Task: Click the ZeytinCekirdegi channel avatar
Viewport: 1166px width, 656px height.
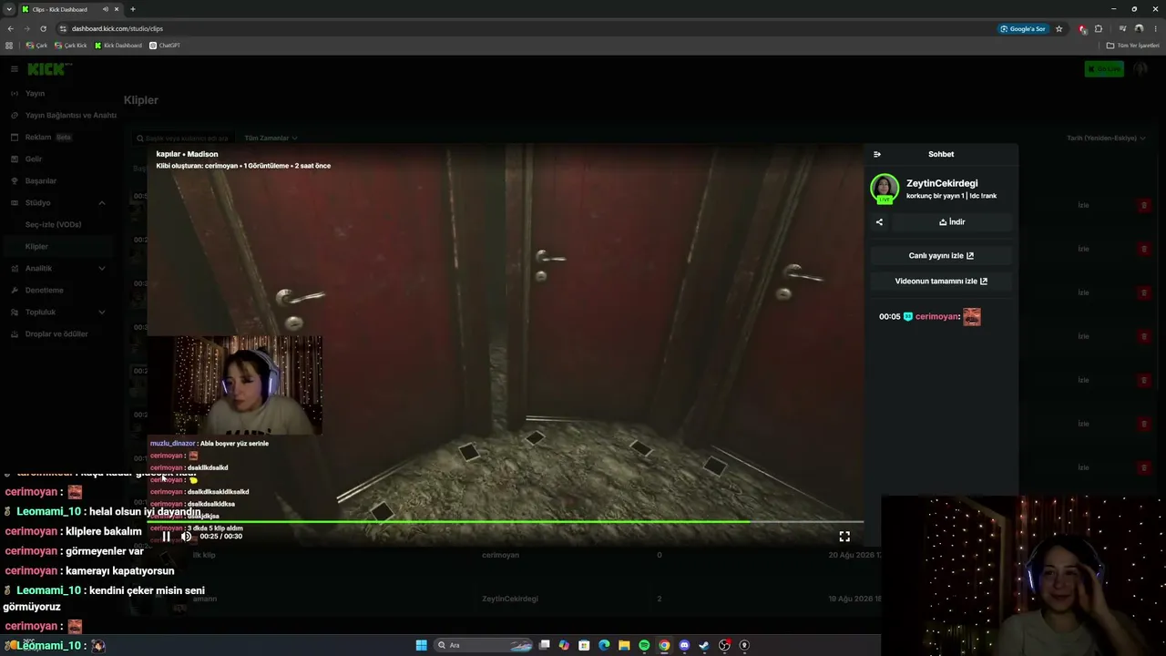Action: 885,189
